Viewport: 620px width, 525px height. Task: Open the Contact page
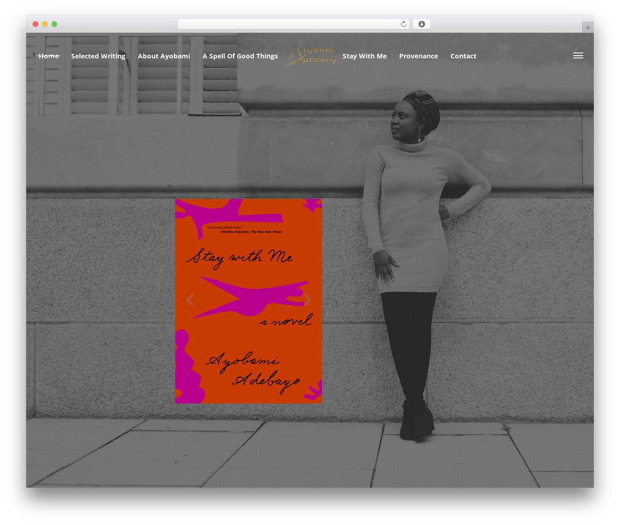click(x=463, y=56)
